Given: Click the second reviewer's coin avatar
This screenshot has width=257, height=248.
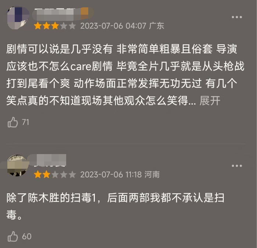Looking at the screenshot, I should 18,165.
